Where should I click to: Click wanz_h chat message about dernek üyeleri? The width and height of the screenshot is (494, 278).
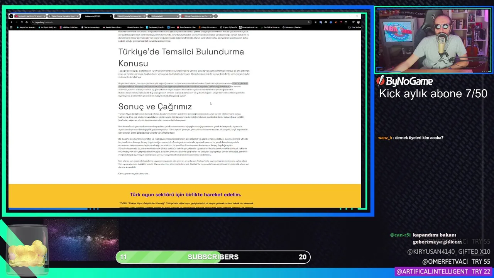coord(411,138)
